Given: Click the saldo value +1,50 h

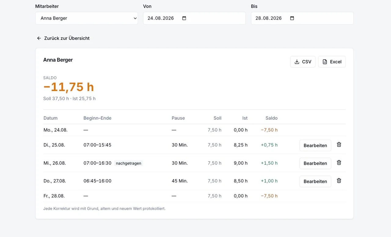Looking at the screenshot, I should (269, 163).
